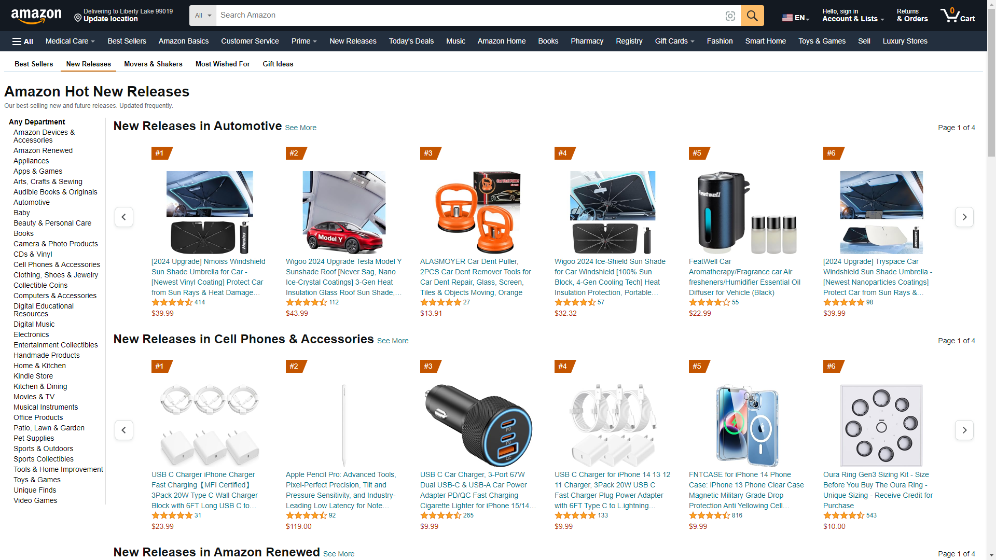Switch to the Most Wished For tab
This screenshot has width=996, height=560.
pos(223,64)
